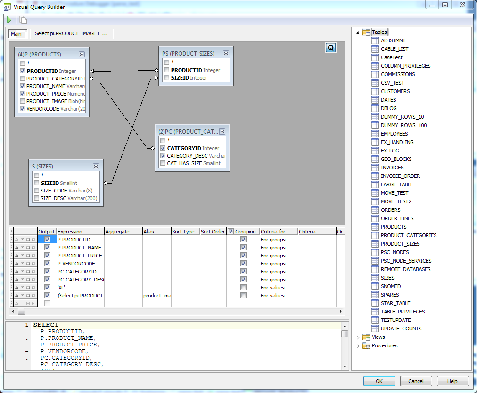Collapse the Tables tree node

[358, 32]
